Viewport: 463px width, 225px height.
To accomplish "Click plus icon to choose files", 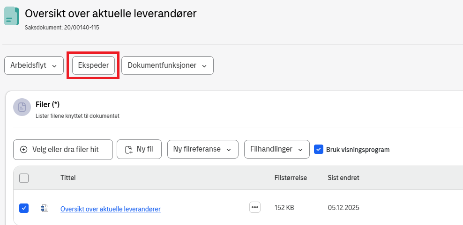I will click(24, 150).
